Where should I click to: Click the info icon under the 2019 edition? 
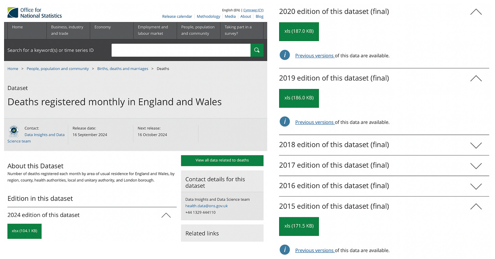[x=285, y=122]
